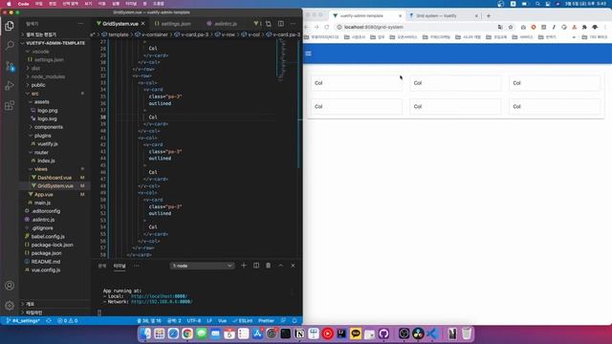Create a new terminal with plus icon
This screenshot has height=344, width=612.
(244, 266)
